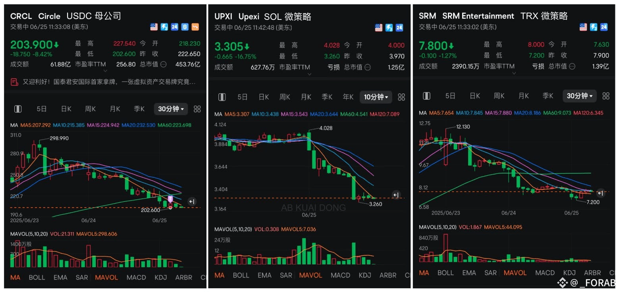This screenshot has width=619, height=293.
Task: Open the chart grid settings icon in SRM panel
Action: click(606, 96)
